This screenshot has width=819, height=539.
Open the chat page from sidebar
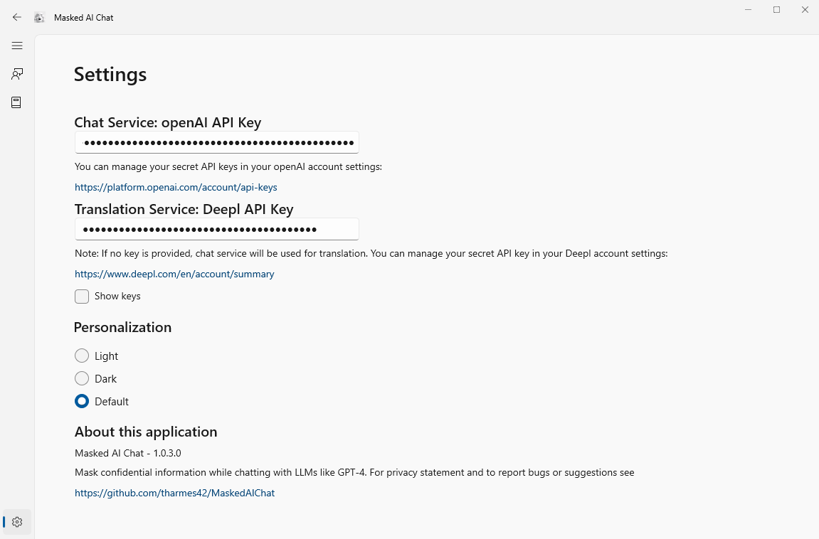click(17, 74)
